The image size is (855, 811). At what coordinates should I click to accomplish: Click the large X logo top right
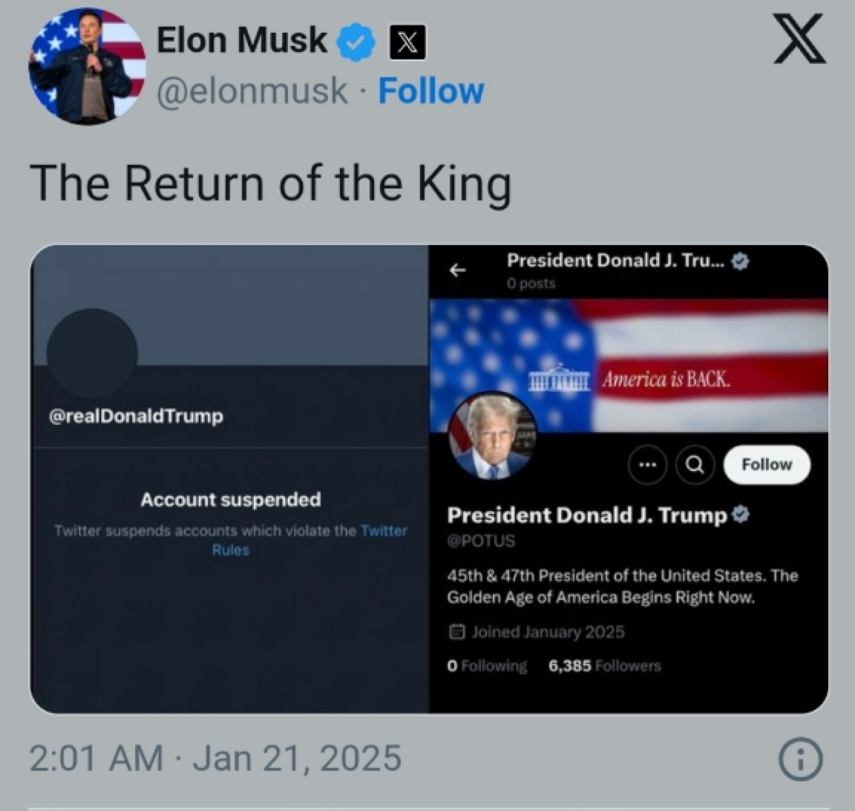pyautogui.click(x=800, y=40)
